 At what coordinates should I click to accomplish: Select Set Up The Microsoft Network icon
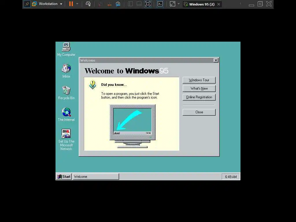[66, 140]
